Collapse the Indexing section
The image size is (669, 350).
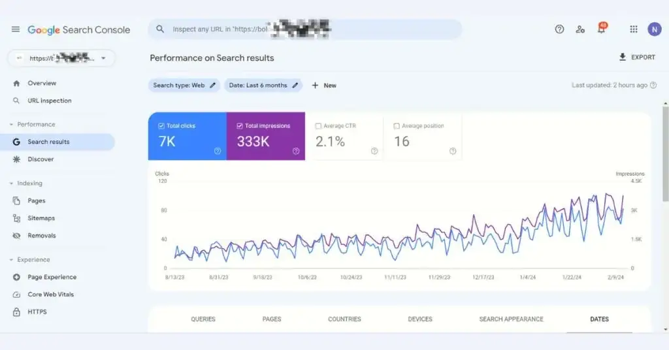(x=11, y=183)
